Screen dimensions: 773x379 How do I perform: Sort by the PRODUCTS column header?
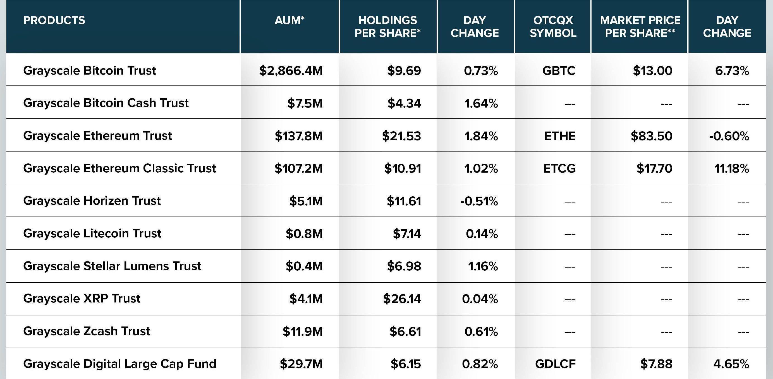click(x=54, y=20)
